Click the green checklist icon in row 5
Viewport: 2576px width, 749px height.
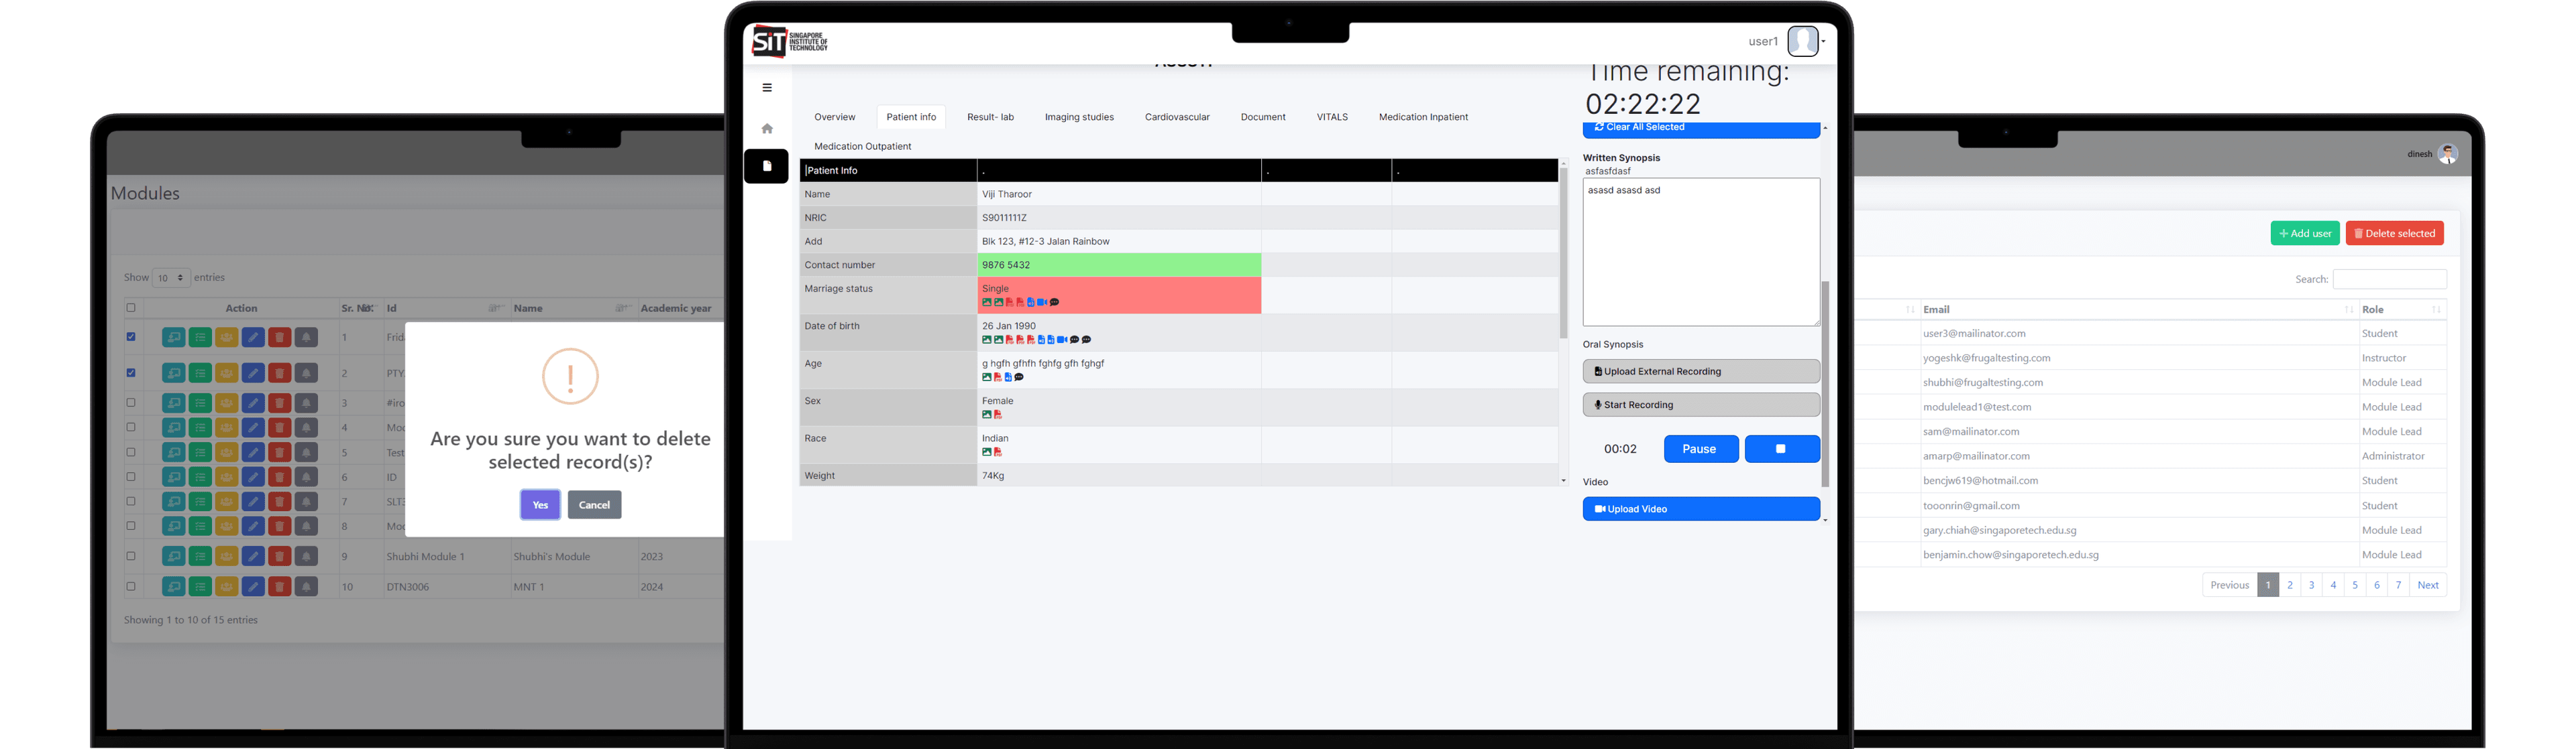[x=200, y=452]
